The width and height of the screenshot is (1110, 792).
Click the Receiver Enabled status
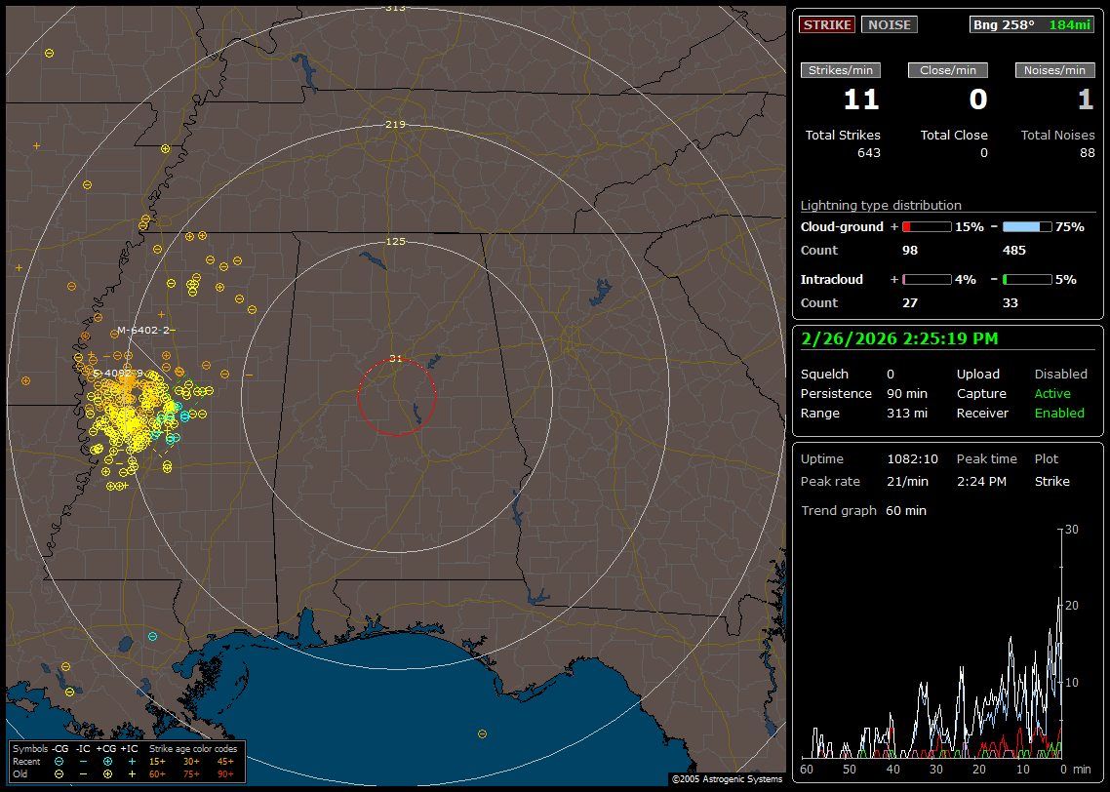pyautogui.click(x=1059, y=414)
